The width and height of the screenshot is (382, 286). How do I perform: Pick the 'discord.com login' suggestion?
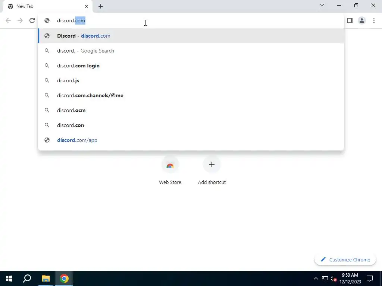tap(191, 66)
